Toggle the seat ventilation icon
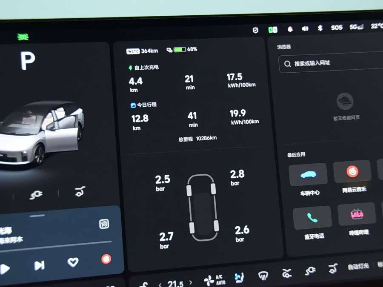383x287 pixels. pos(239,278)
